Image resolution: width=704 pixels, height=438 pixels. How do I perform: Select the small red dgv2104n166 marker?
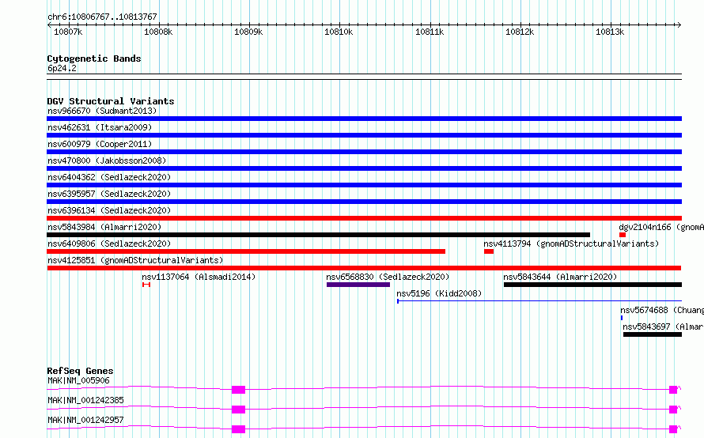point(623,235)
